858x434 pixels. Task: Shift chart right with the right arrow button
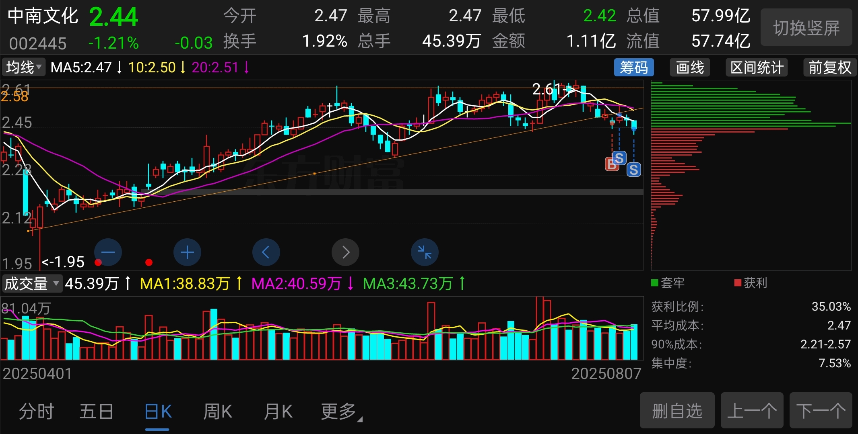[x=345, y=252]
